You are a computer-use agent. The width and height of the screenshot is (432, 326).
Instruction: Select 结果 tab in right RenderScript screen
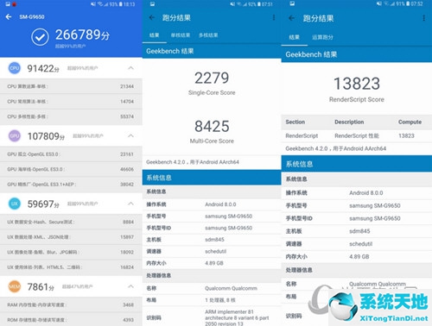295,37
